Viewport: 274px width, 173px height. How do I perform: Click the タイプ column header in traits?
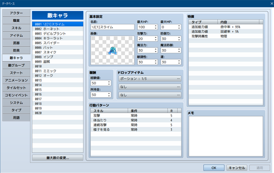203,22
